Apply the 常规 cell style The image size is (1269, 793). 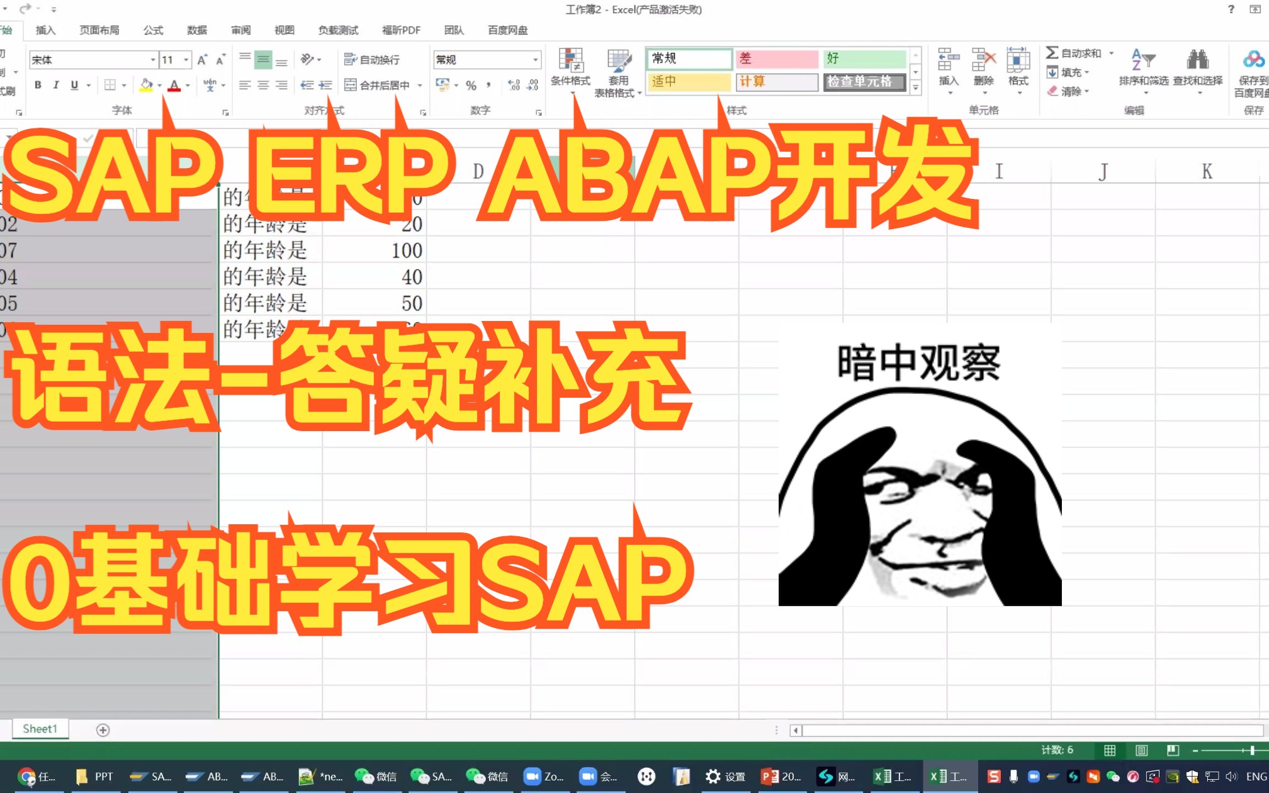[x=690, y=59]
